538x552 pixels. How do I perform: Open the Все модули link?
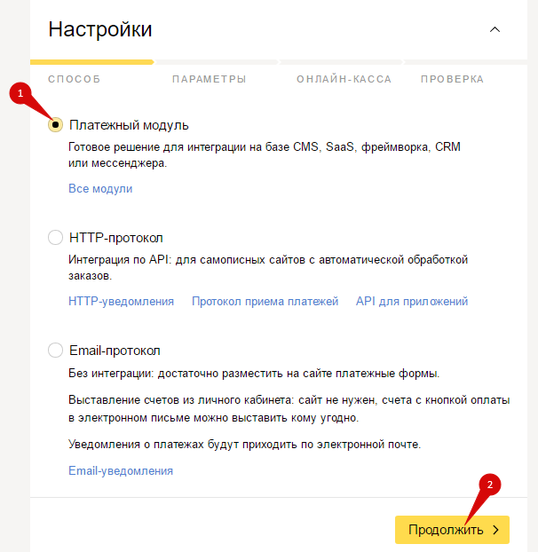100,189
